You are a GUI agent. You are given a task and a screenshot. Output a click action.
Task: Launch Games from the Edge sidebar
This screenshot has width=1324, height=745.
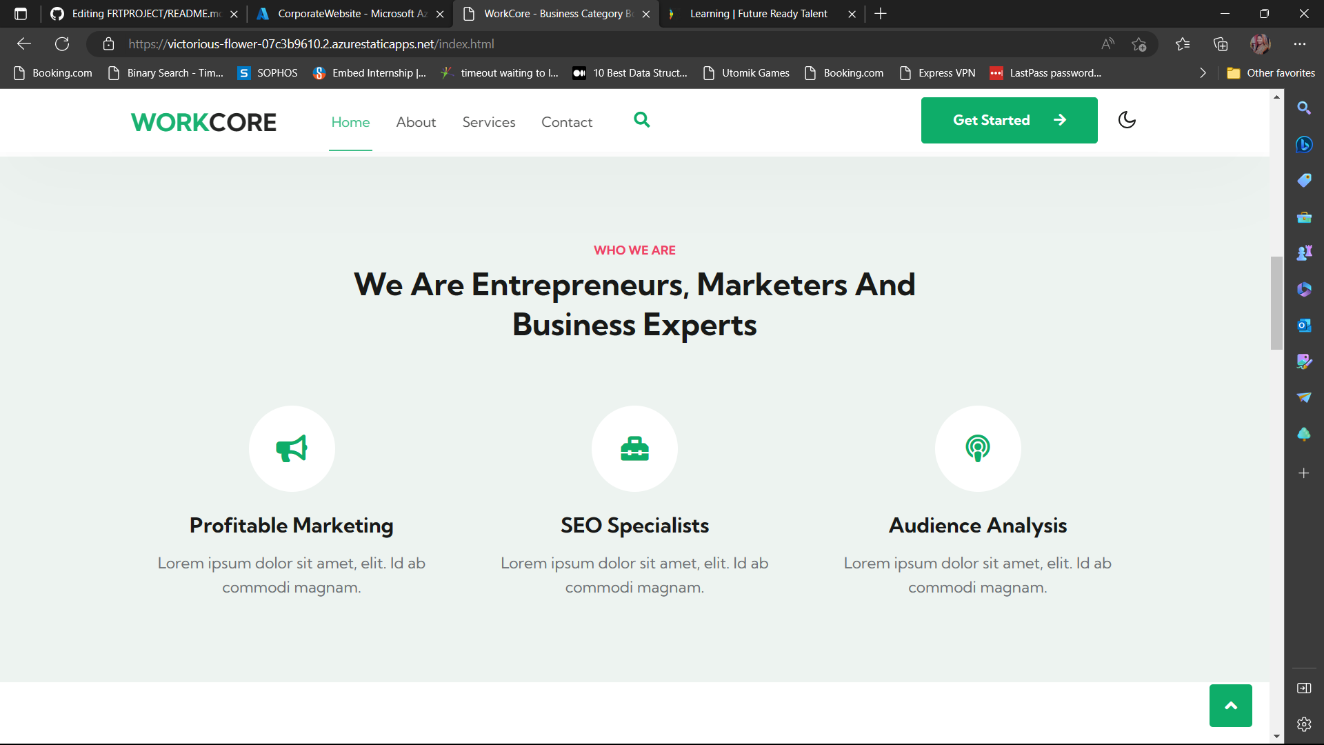point(1304,252)
